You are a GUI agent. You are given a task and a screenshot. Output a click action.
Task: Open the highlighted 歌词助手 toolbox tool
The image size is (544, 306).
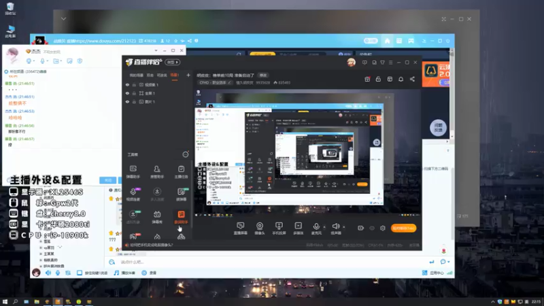click(181, 217)
